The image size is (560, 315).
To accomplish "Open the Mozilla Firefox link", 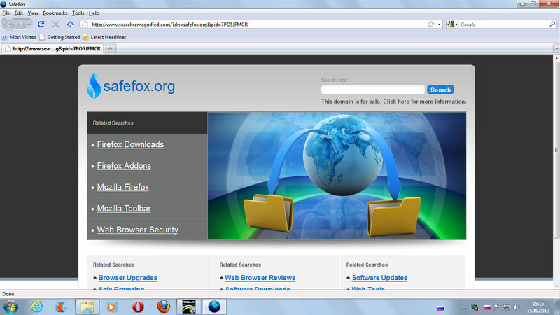I will [x=123, y=187].
